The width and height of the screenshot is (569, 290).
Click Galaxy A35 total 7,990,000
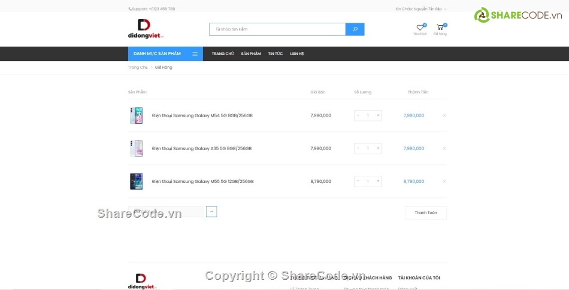click(414, 148)
